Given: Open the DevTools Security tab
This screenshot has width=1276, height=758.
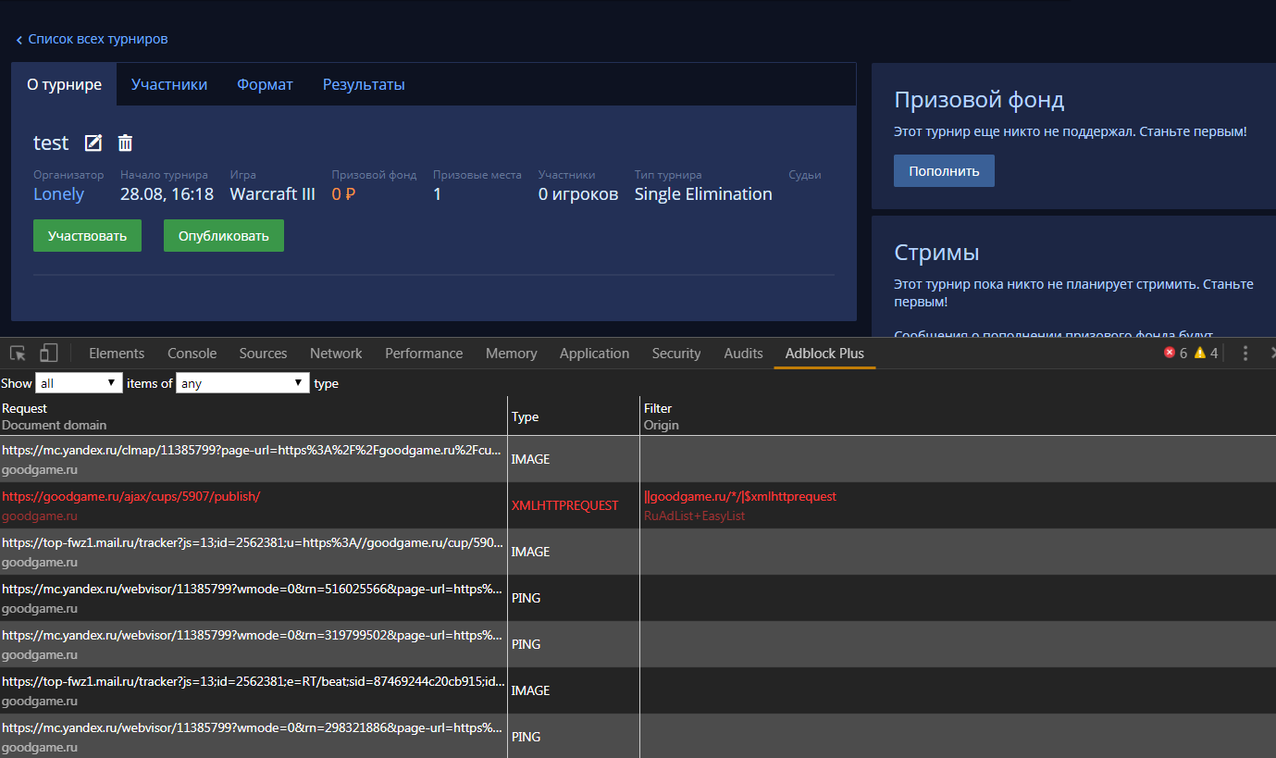Looking at the screenshot, I should click(x=676, y=353).
